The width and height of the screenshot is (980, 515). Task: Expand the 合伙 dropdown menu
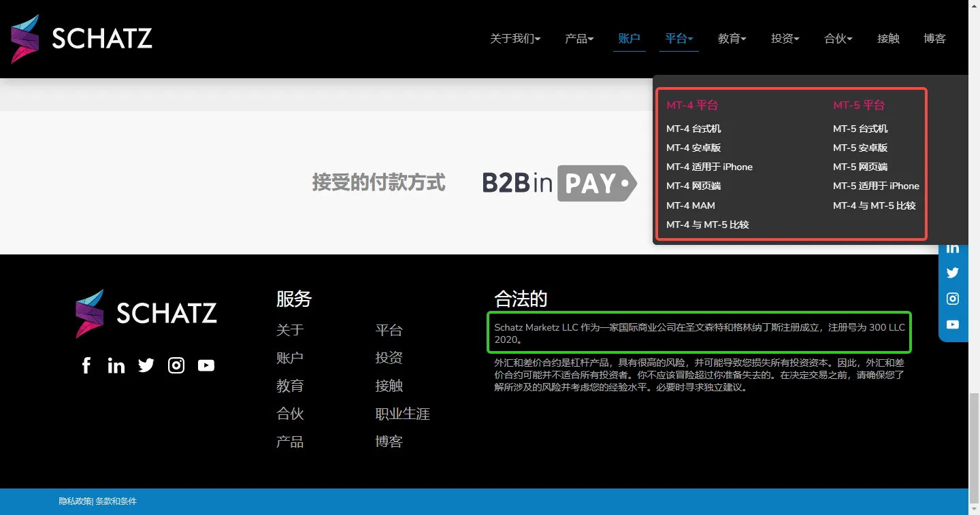[838, 39]
